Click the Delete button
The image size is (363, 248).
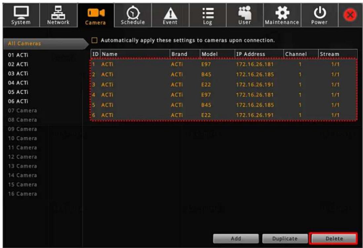(334, 238)
